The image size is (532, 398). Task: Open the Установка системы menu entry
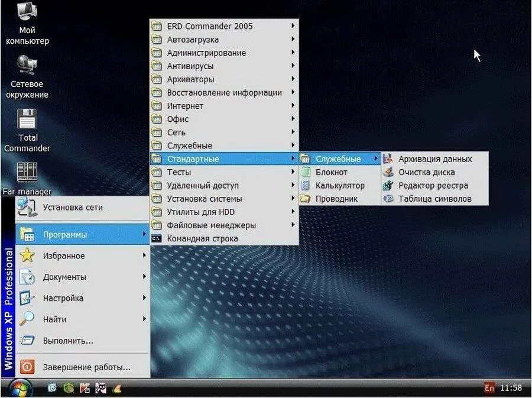tap(224, 199)
